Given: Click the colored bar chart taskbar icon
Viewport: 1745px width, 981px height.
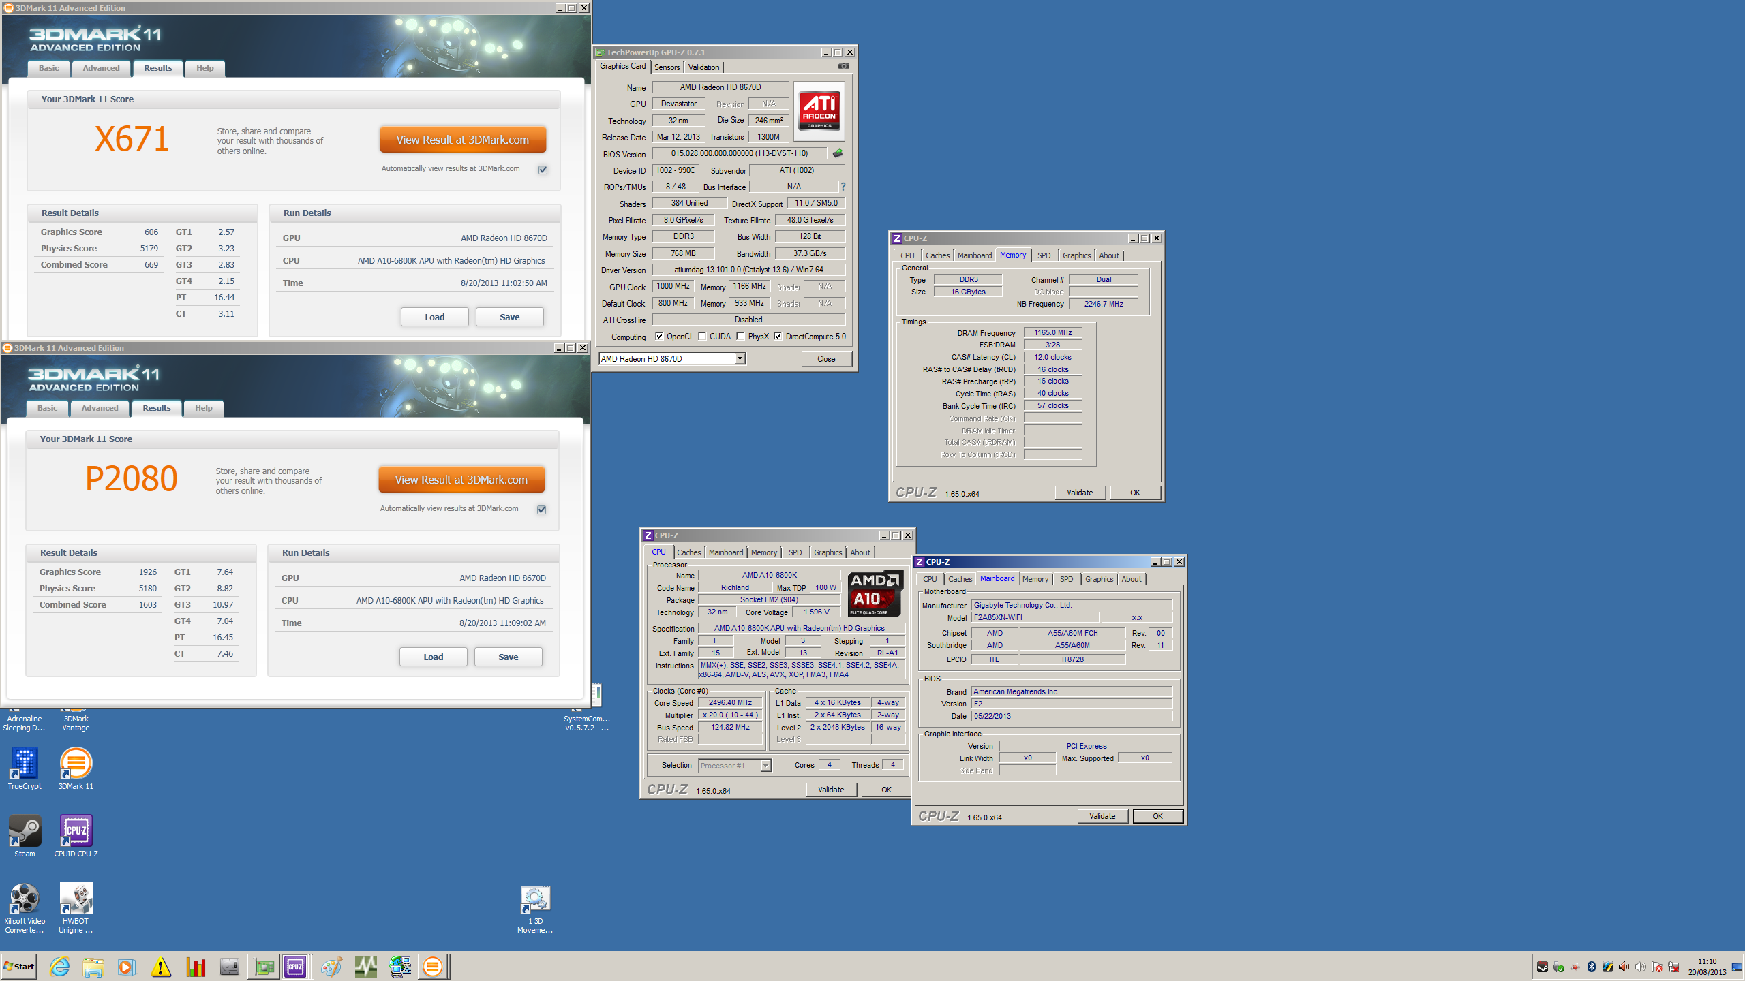Looking at the screenshot, I should point(195,967).
